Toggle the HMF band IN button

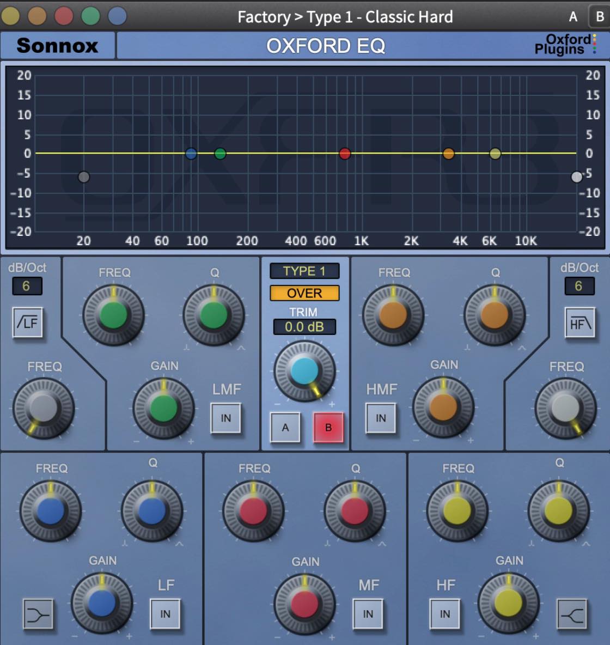click(381, 418)
